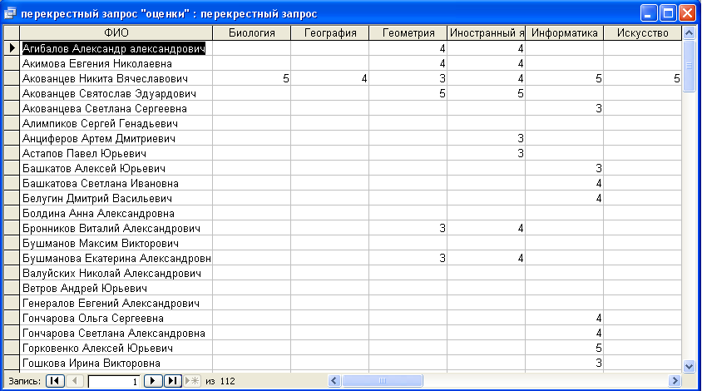Click cell Белугин Дмитрий Васильевич
This screenshot has height=391, width=702.
[x=116, y=198]
